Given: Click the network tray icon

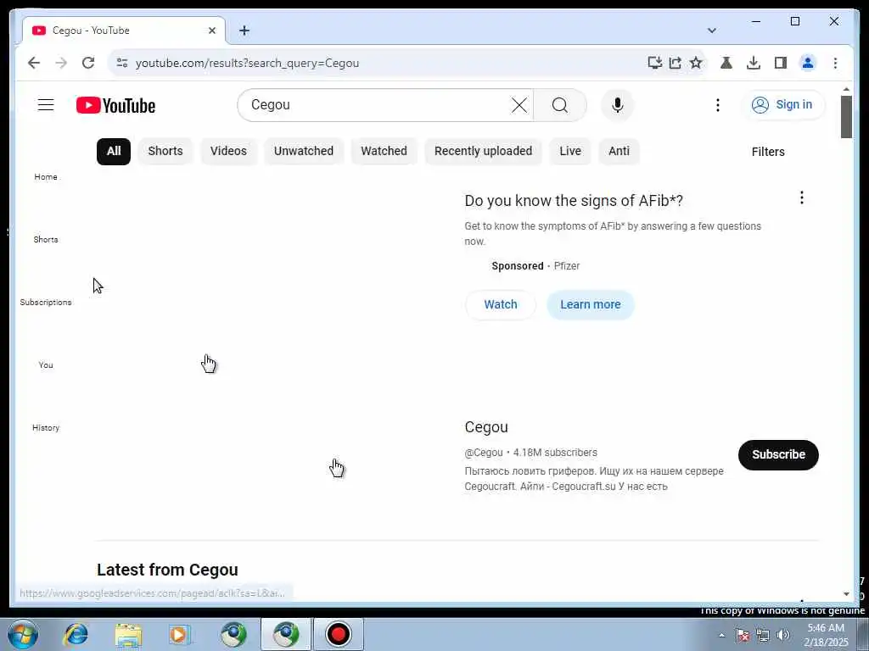Looking at the screenshot, I should (763, 635).
